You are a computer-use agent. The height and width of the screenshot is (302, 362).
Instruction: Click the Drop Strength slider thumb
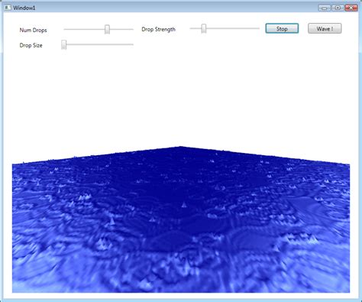204,28
